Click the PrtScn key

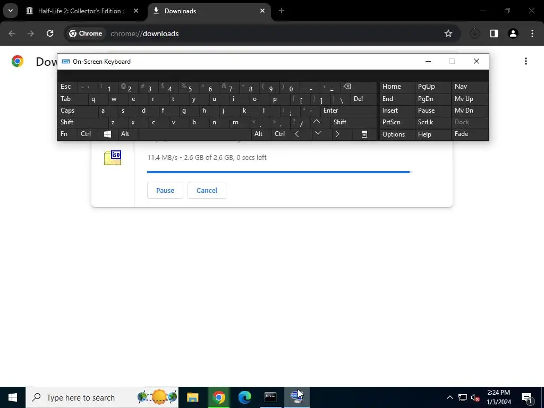(397, 122)
